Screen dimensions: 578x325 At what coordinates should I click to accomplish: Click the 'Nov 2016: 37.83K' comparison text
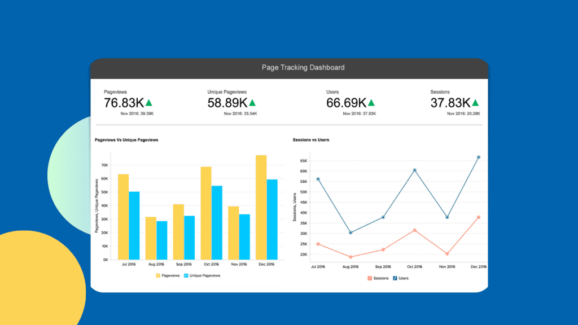tap(360, 113)
